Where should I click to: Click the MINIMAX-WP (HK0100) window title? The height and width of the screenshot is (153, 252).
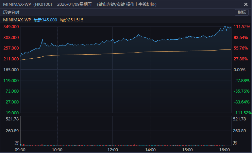tap(28, 4)
